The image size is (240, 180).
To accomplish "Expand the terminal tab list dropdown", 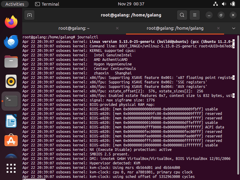I will coord(234,28).
